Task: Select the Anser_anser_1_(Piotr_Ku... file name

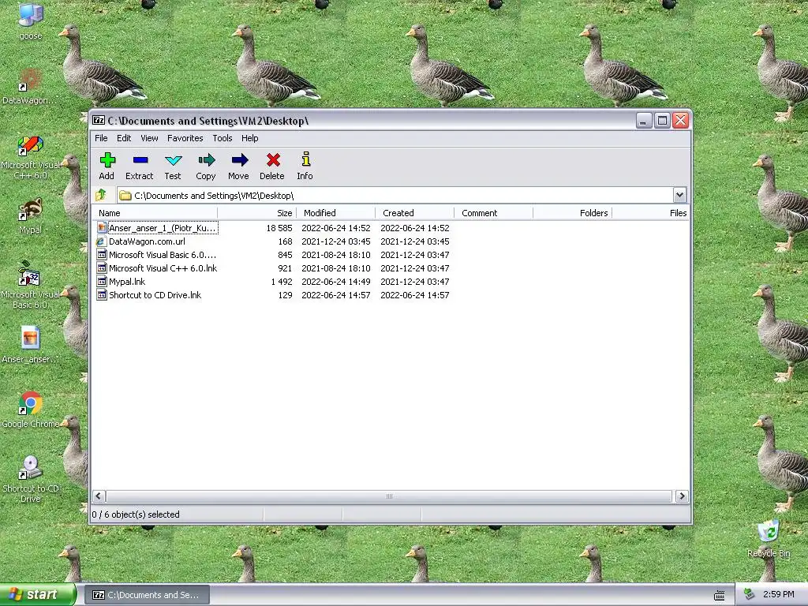Action: pyautogui.click(x=163, y=228)
